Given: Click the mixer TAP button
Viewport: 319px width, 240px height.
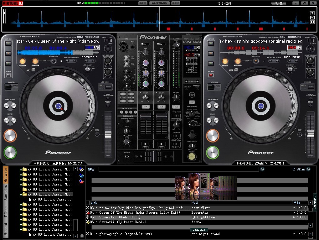Looking at the screenshot, I should point(192,95).
